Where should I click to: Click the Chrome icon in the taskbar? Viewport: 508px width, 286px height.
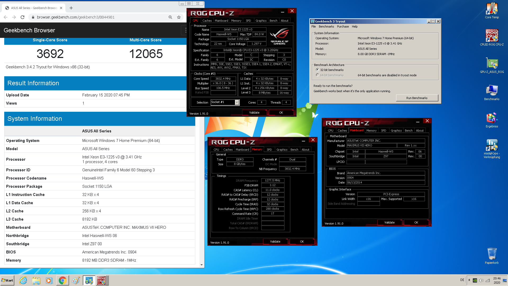point(62,280)
